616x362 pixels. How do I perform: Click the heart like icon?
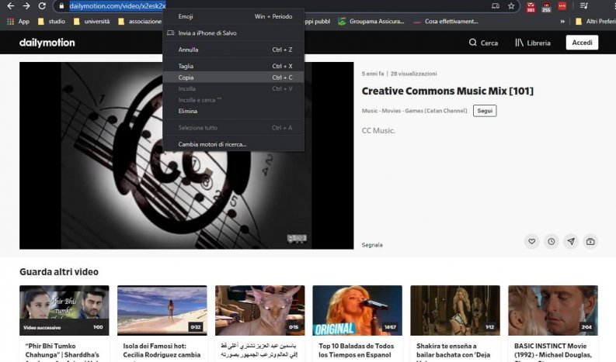[x=531, y=242]
